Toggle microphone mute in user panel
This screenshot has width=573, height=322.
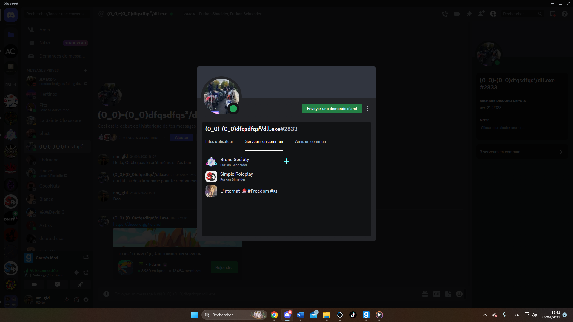(67, 300)
